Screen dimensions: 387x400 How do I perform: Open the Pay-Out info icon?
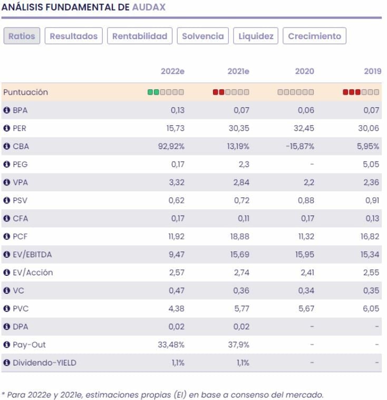(7, 345)
